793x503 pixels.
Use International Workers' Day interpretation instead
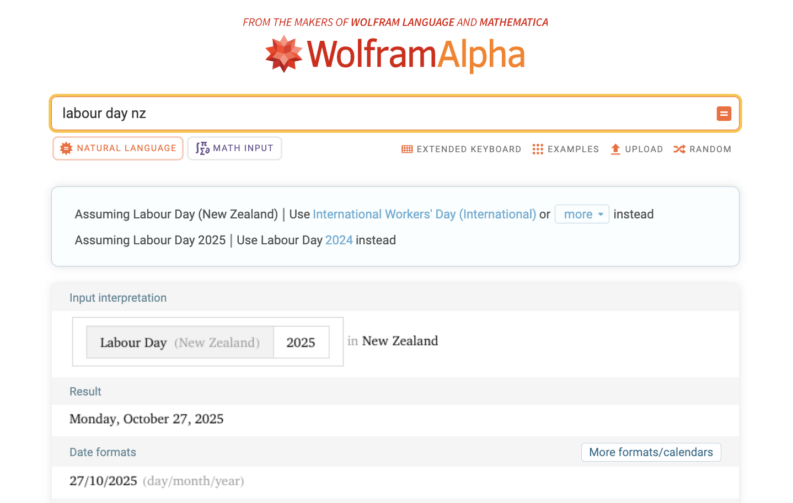point(424,214)
